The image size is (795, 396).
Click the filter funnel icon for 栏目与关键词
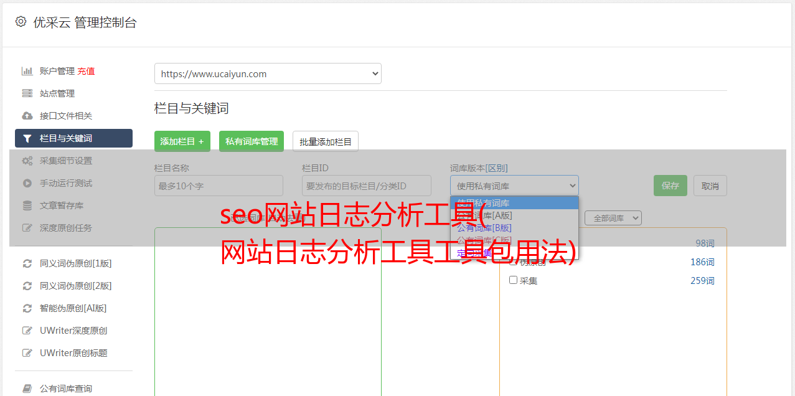click(x=27, y=138)
